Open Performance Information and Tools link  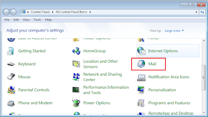tap(106, 90)
